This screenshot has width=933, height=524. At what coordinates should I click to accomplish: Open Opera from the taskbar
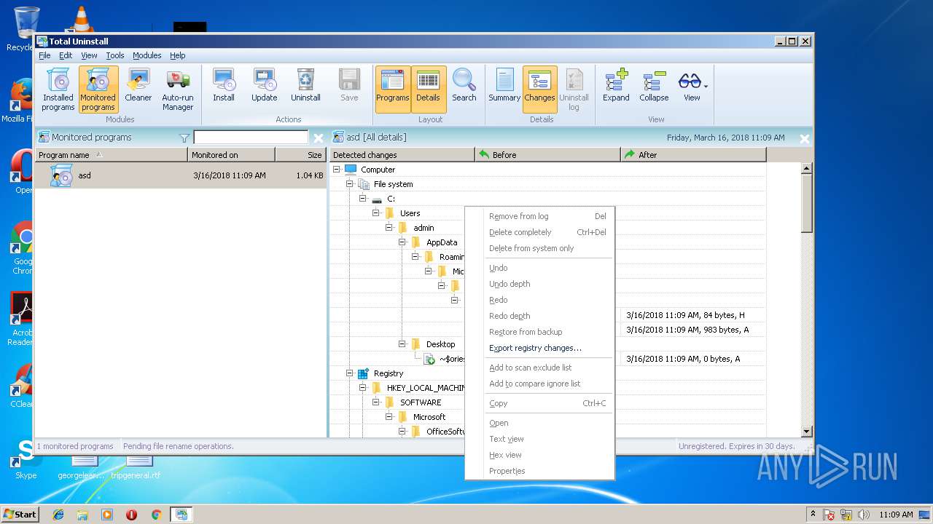(132, 515)
